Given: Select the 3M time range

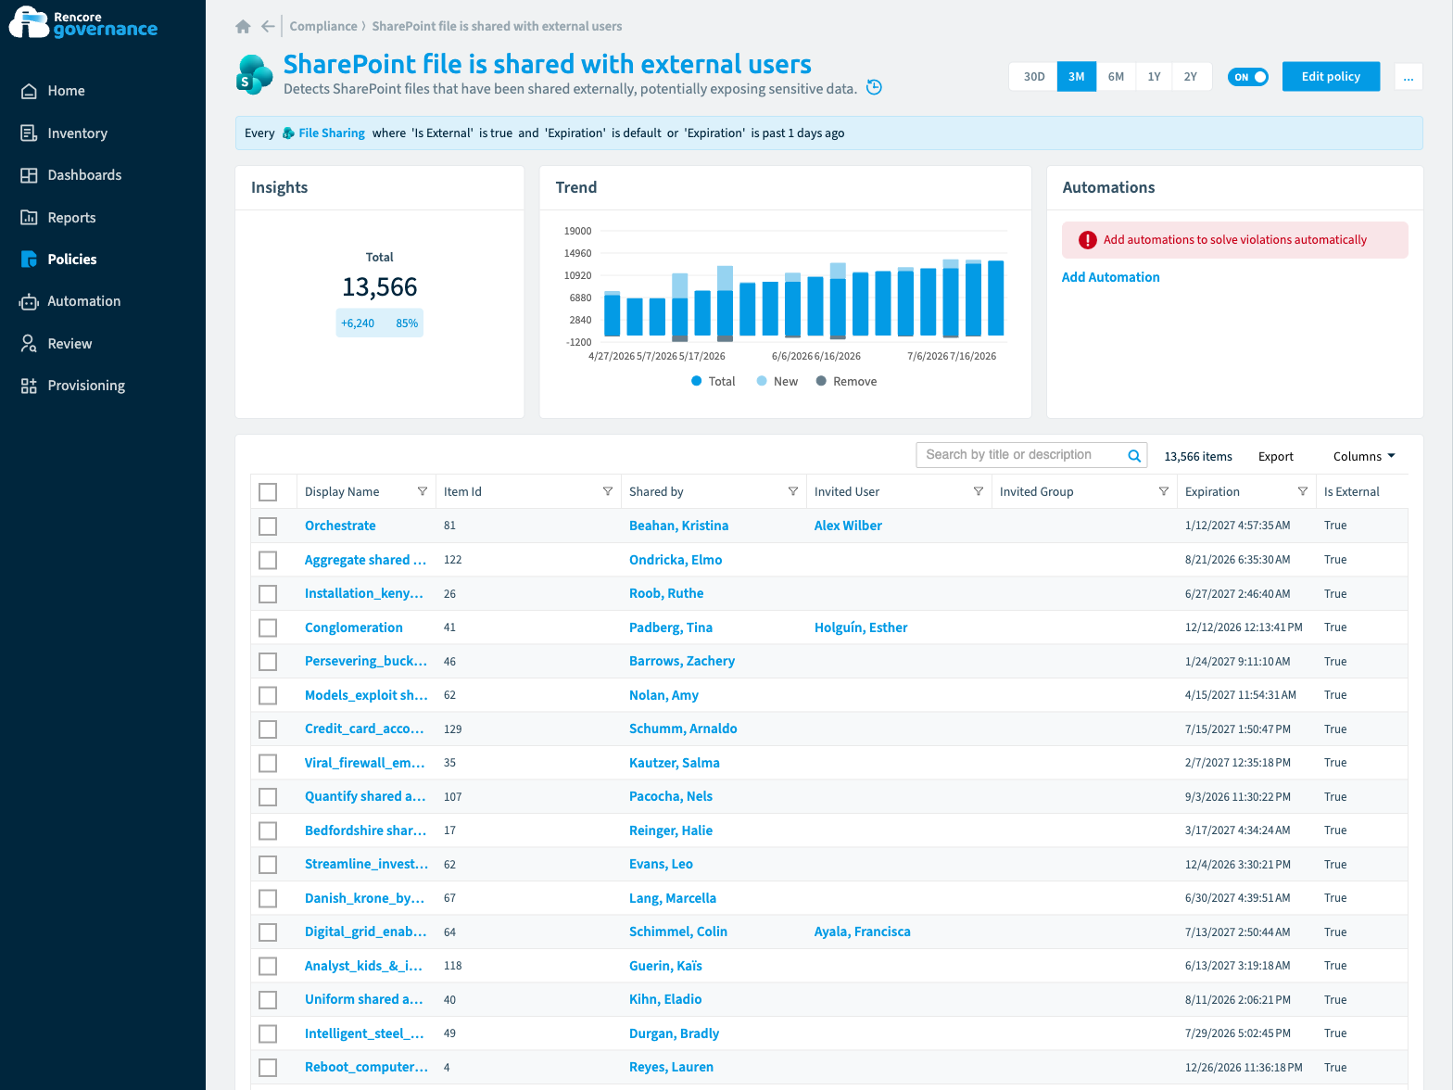Looking at the screenshot, I should point(1076,77).
